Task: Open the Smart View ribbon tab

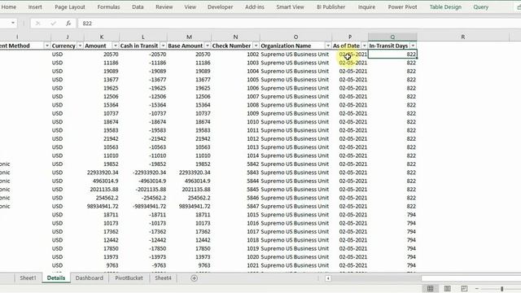Action: 290,7
